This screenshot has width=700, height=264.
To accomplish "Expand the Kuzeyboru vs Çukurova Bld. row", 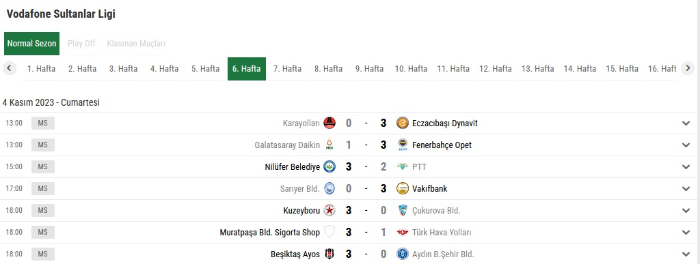I will (x=686, y=211).
